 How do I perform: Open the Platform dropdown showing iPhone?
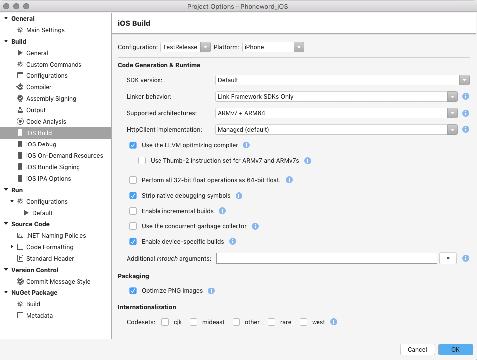(273, 47)
